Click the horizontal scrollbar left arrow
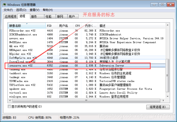 pos(10,101)
